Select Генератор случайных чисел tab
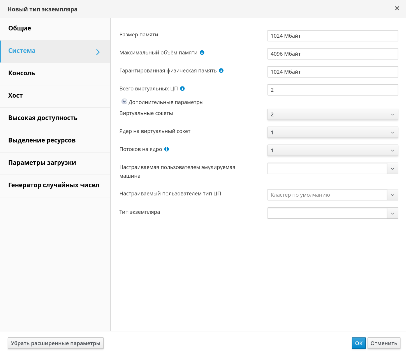 click(x=54, y=185)
